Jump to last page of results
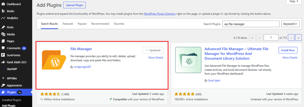The image size is (304, 107). coord(298,38)
